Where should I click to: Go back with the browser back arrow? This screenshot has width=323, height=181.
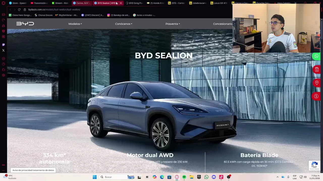tap(10, 10)
